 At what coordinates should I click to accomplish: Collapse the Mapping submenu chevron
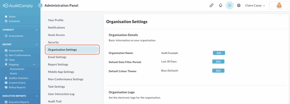(x=34, y=64)
